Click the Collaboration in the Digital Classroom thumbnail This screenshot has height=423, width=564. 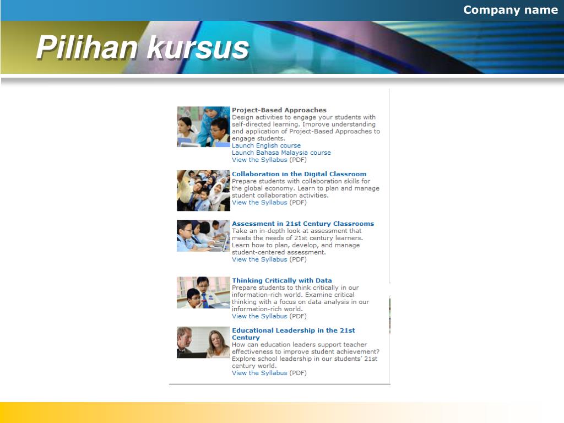coord(203,191)
